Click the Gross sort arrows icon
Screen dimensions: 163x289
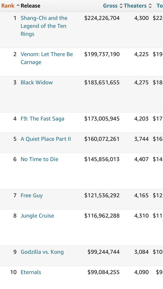pos(121,6)
